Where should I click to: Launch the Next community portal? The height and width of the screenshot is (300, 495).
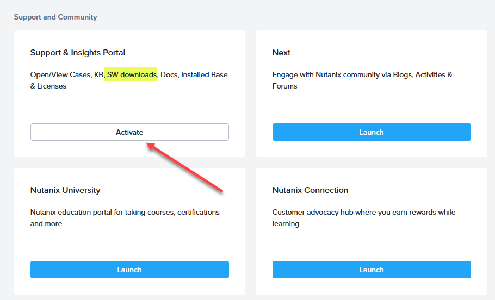[372, 132]
